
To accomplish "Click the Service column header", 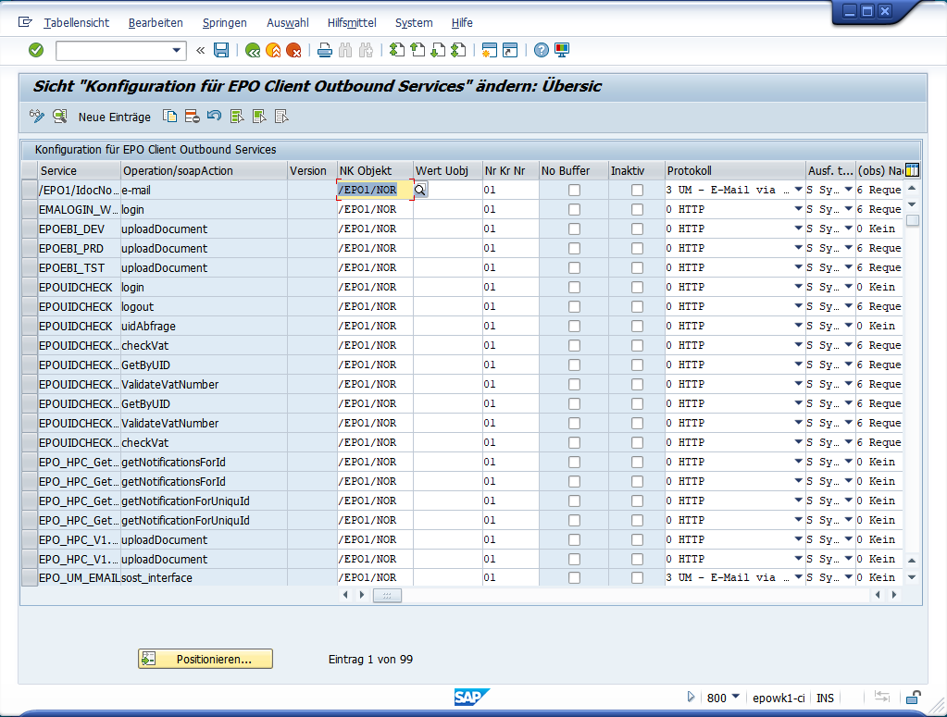I will tap(79, 171).
